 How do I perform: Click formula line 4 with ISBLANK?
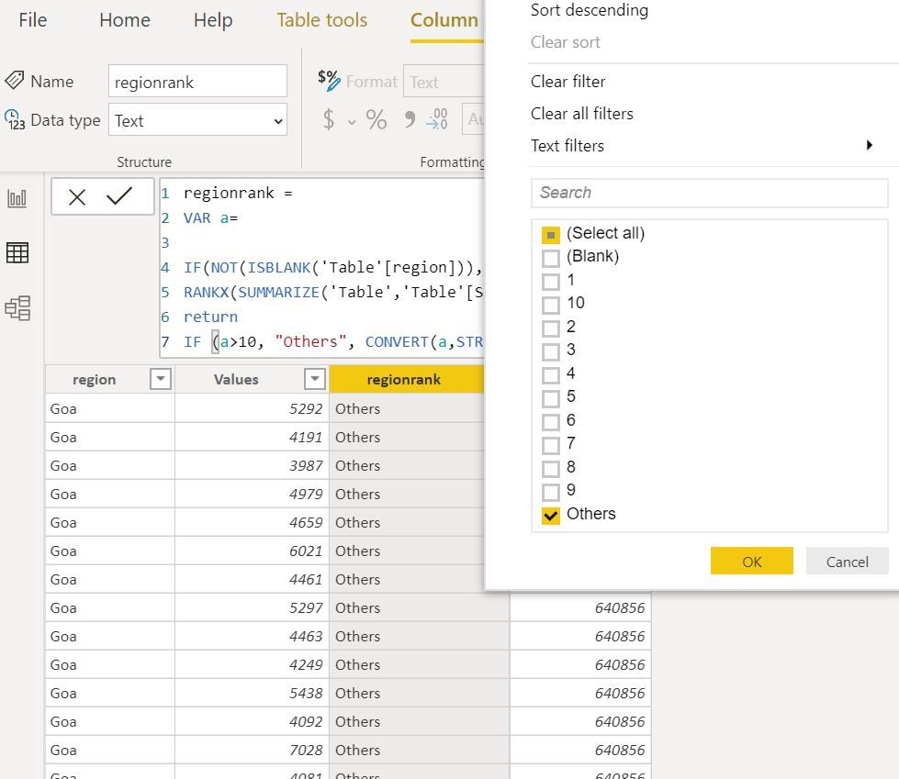pos(333,268)
